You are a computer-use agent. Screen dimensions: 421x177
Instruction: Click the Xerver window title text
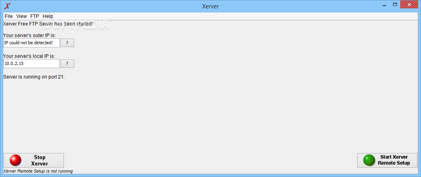(x=210, y=6)
